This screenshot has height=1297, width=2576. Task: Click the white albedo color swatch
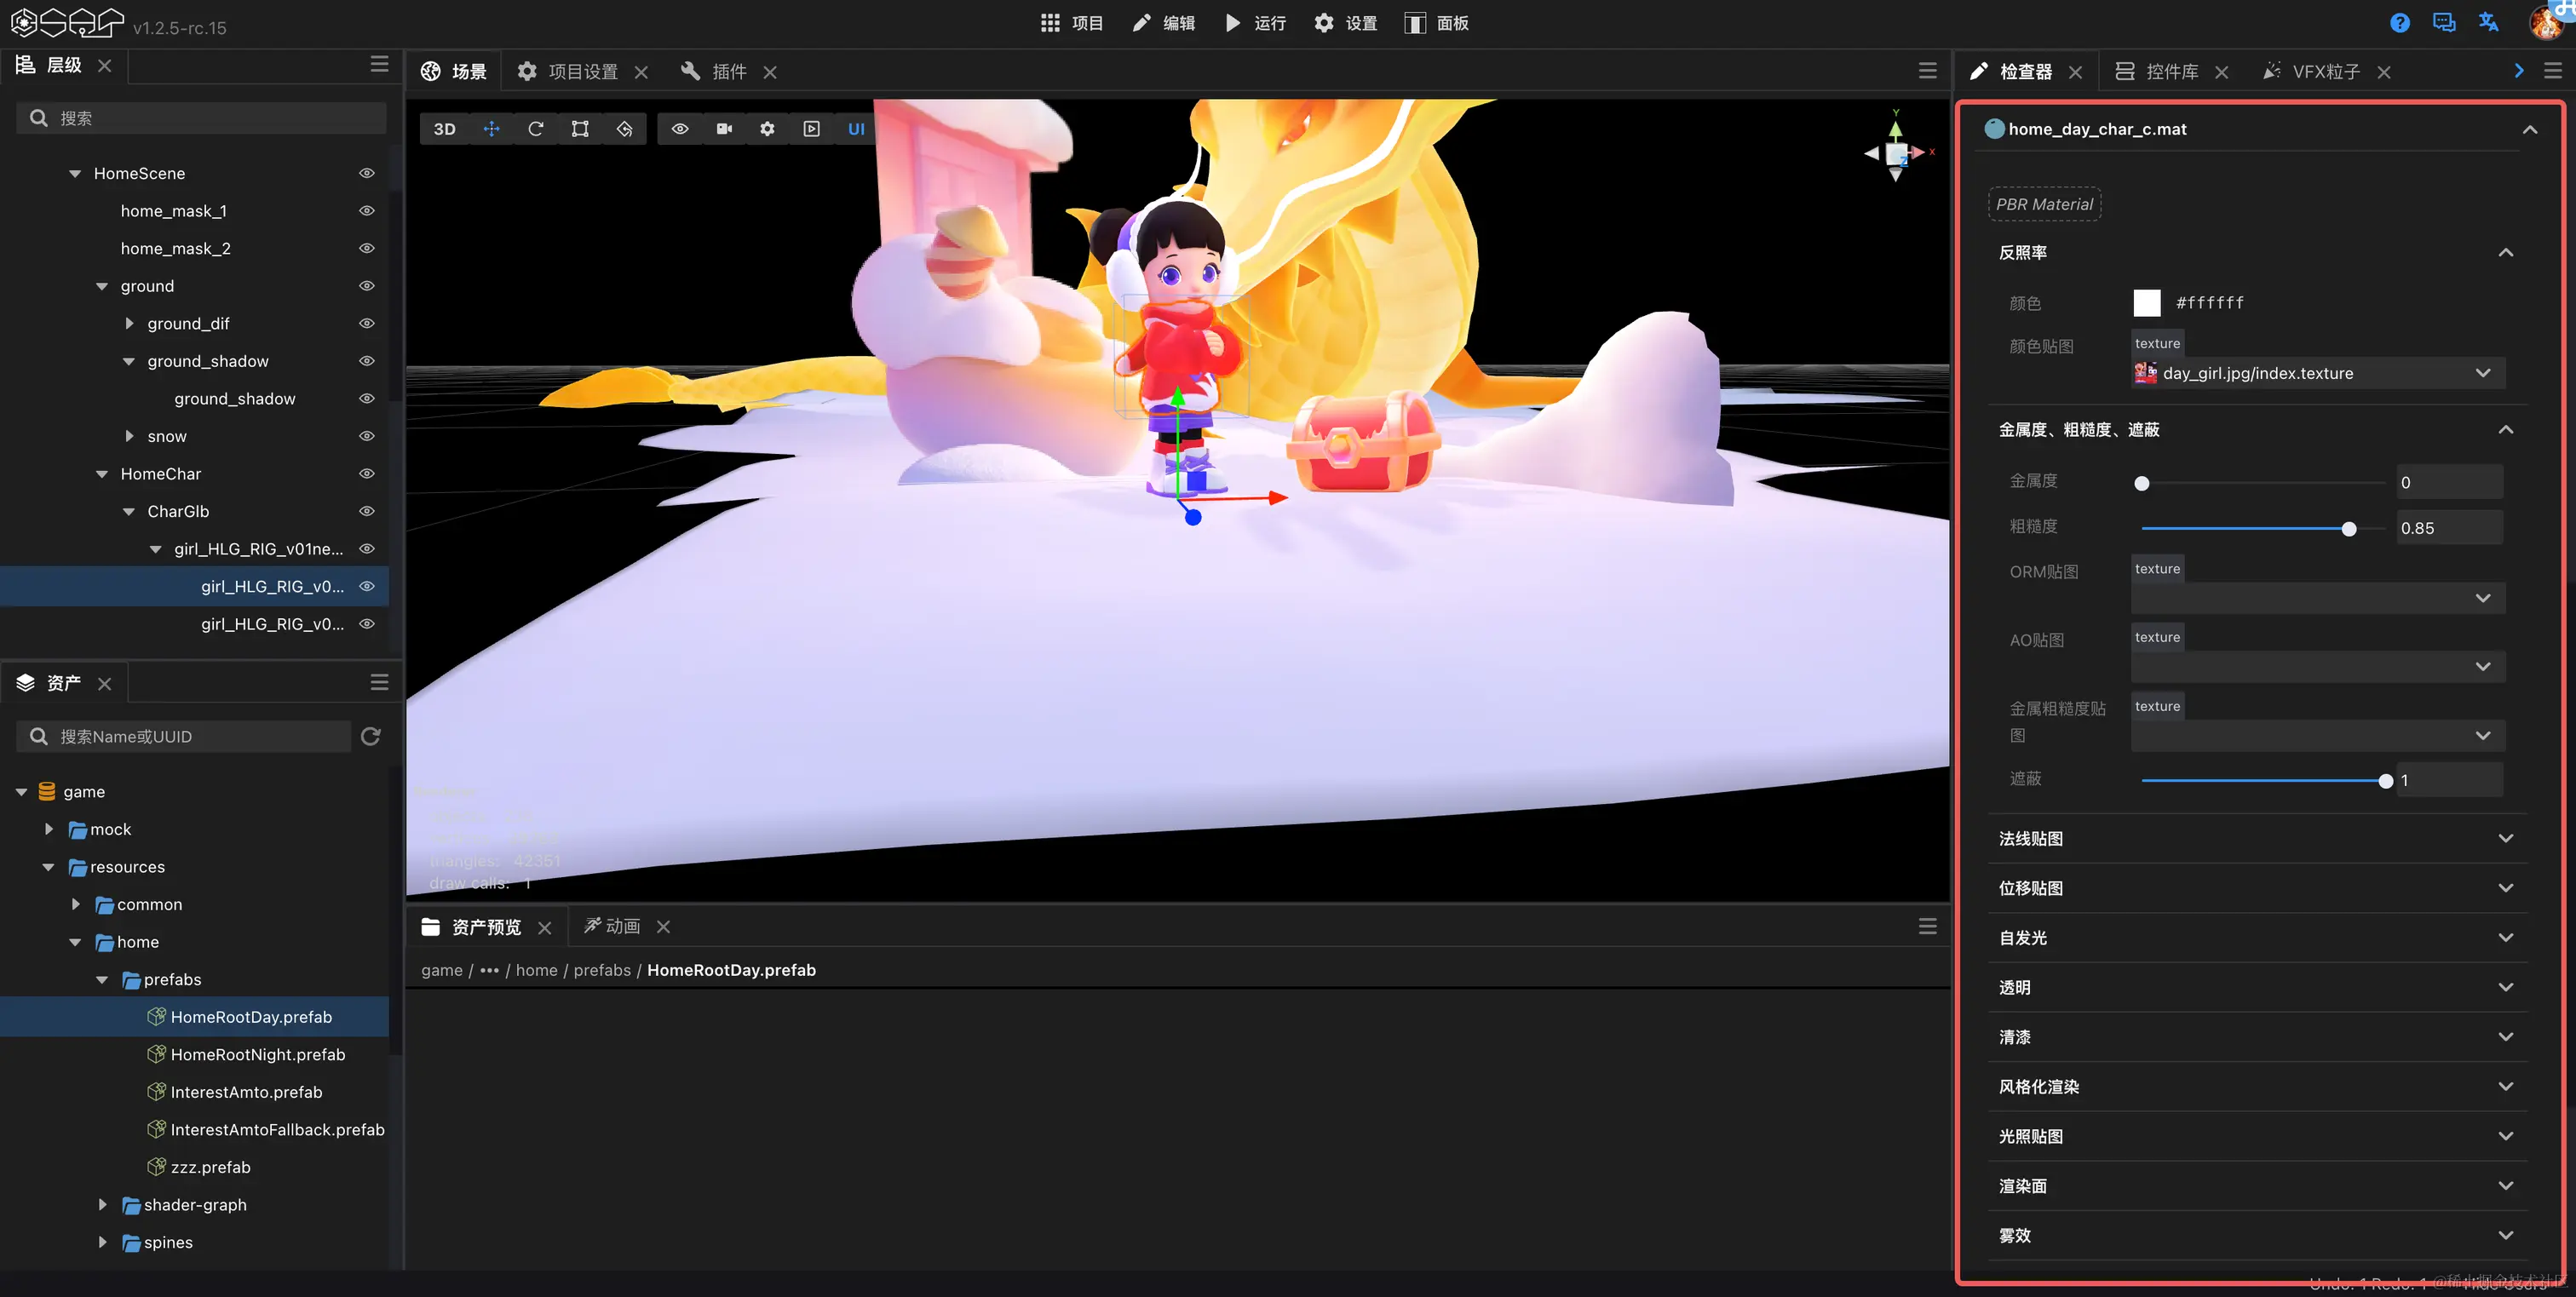tap(2146, 302)
